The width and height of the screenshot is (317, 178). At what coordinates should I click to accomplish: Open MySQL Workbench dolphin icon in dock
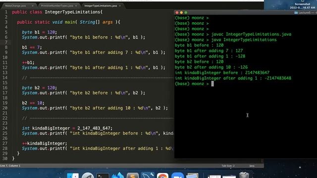click(x=148, y=175)
